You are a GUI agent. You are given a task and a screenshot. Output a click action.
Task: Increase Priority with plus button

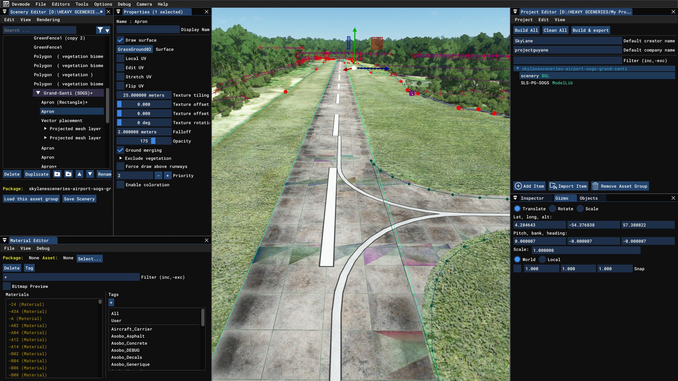167,175
